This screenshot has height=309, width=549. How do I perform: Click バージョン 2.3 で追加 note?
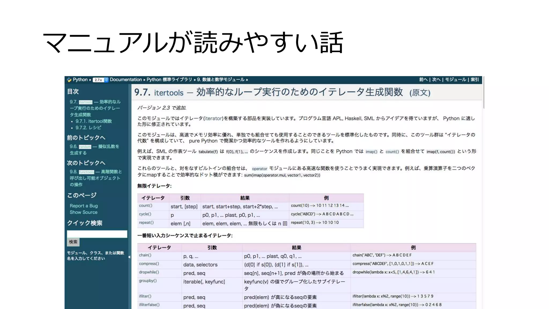tap(162, 108)
